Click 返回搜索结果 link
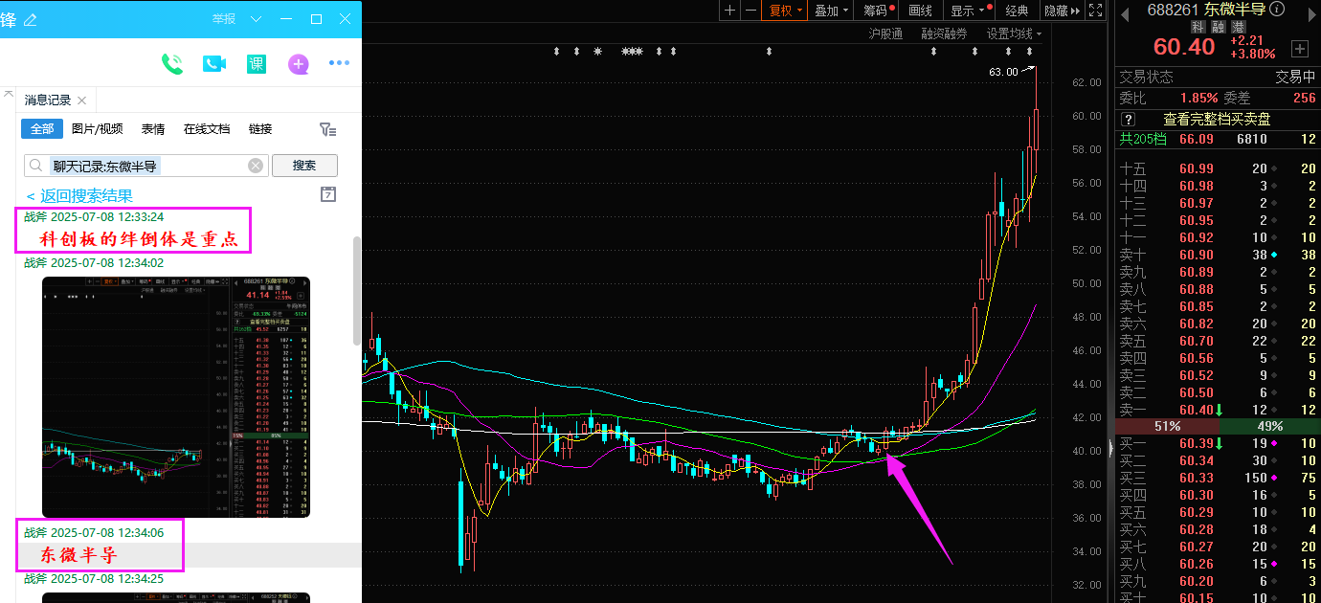Image resolution: width=1321 pixels, height=603 pixels. (x=79, y=195)
